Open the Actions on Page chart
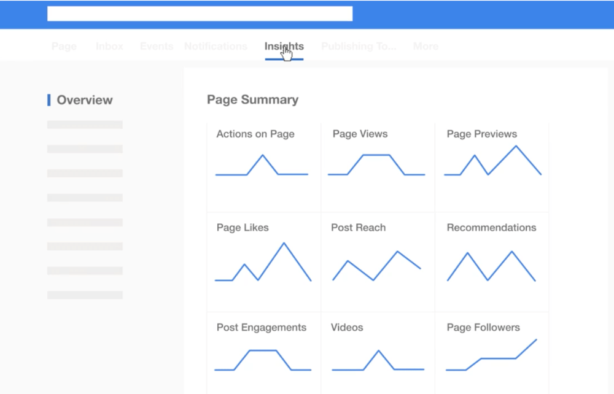This screenshot has width=614, height=394. (x=263, y=166)
